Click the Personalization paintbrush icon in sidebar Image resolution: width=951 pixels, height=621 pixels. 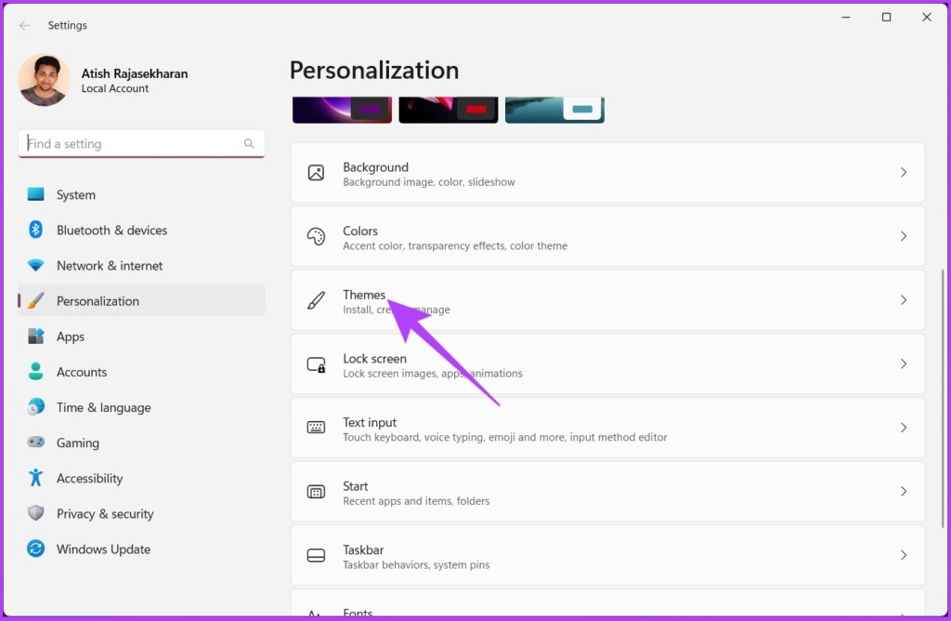tap(36, 300)
